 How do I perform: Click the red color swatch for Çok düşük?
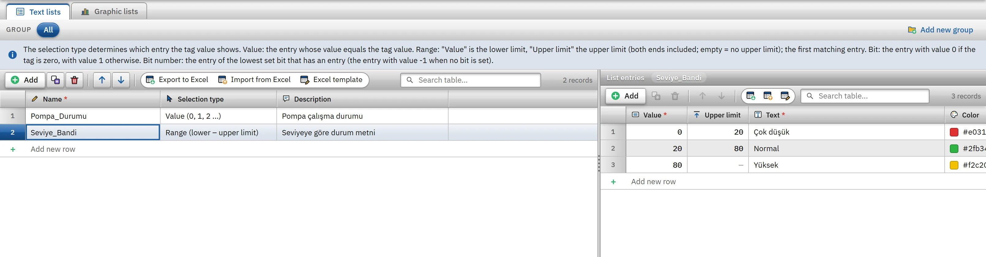(954, 132)
